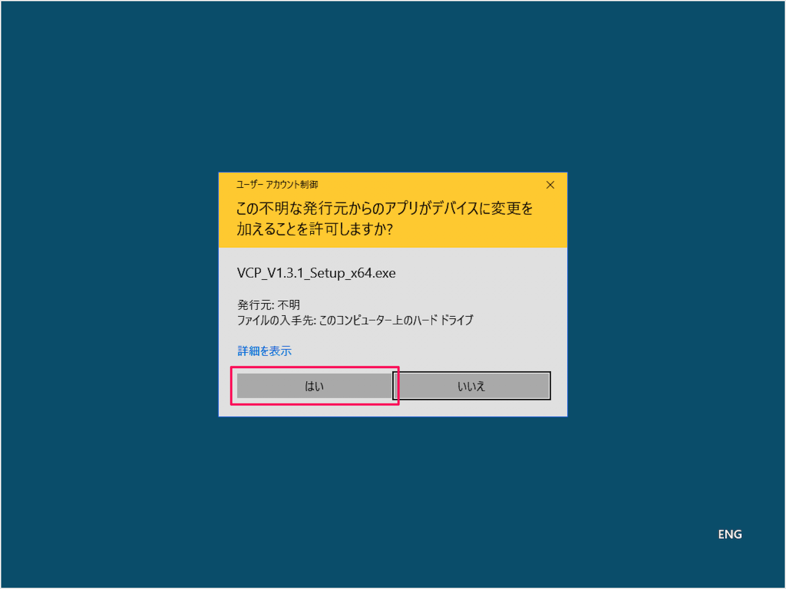The image size is (786, 589).
Task: Select いいえ to deny the app
Action: tap(472, 386)
